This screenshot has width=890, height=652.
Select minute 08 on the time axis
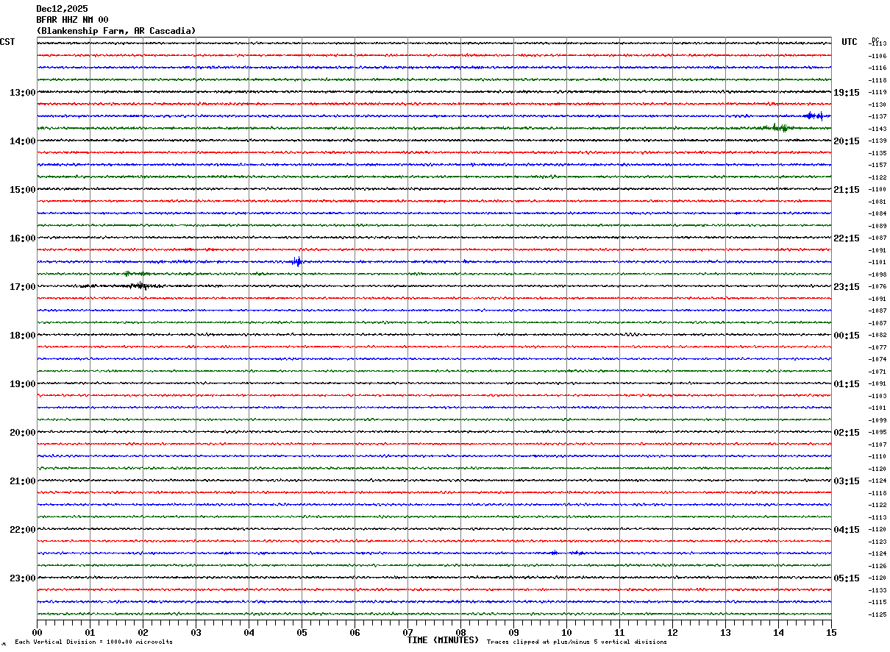(x=460, y=632)
